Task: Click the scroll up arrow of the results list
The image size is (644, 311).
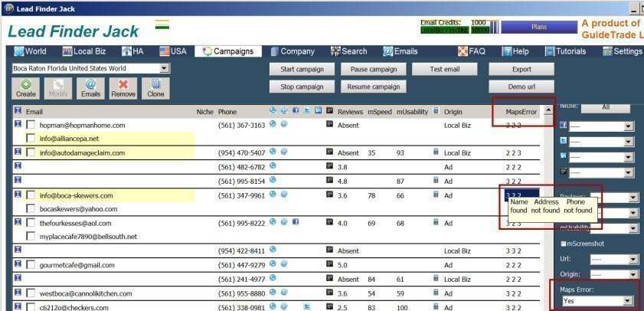Action: click(x=548, y=110)
